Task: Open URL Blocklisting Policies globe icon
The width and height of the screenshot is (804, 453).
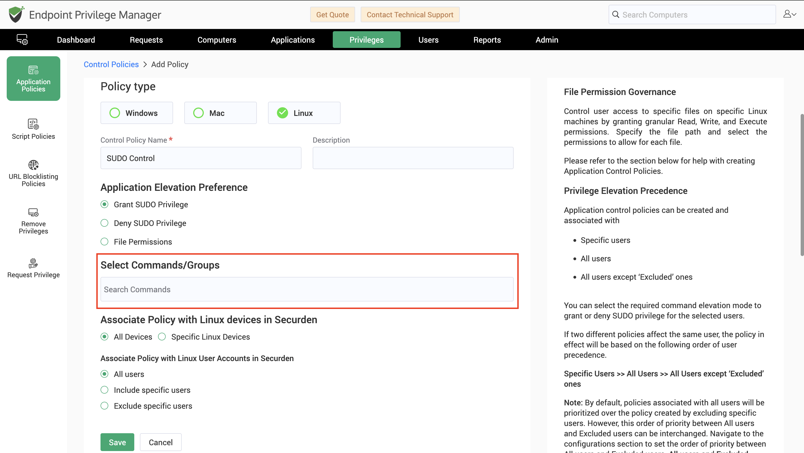Action: pyautogui.click(x=33, y=165)
